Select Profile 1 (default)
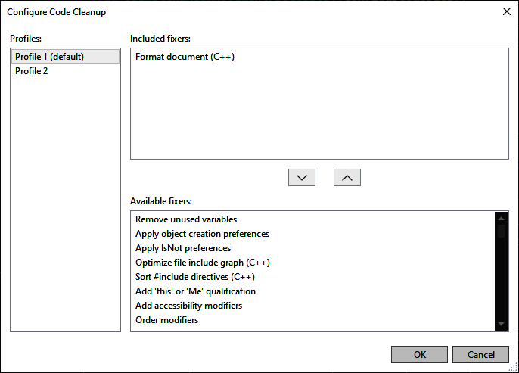Screen dimensions: 519x373 (x=65, y=57)
